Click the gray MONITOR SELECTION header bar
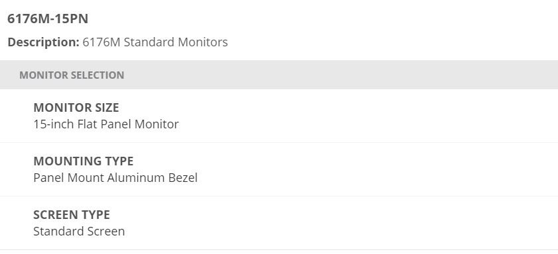 tap(279, 75)
